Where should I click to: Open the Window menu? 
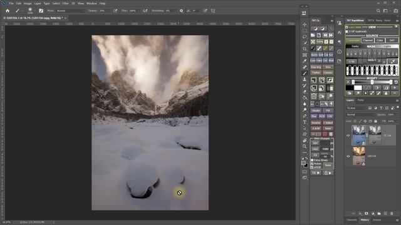(x=91, y=4)
